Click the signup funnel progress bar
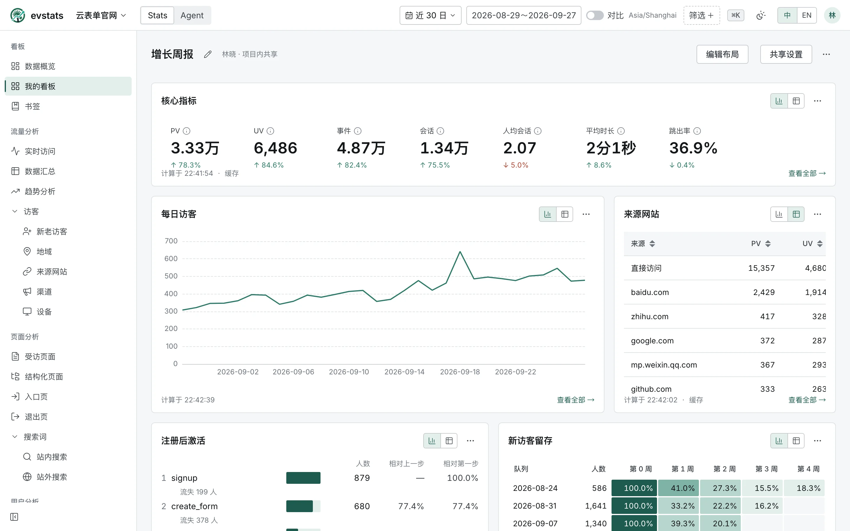The image size is (850, 531). point(303,478)
